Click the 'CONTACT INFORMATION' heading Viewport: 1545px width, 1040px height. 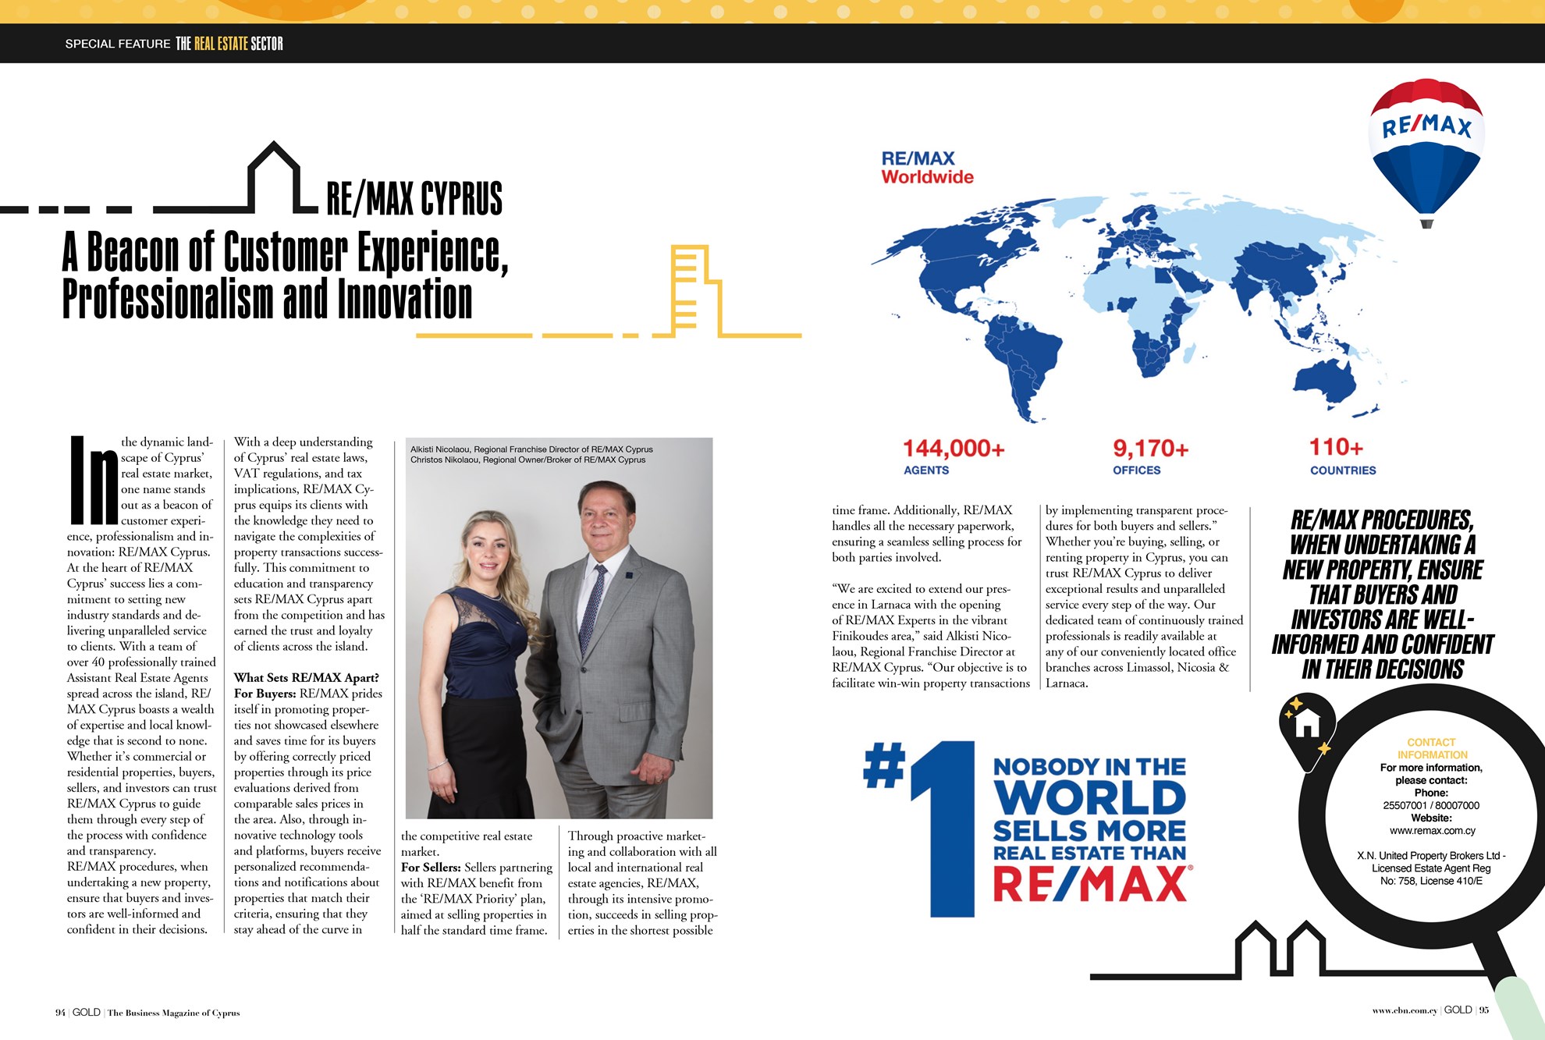point(1432,749)
